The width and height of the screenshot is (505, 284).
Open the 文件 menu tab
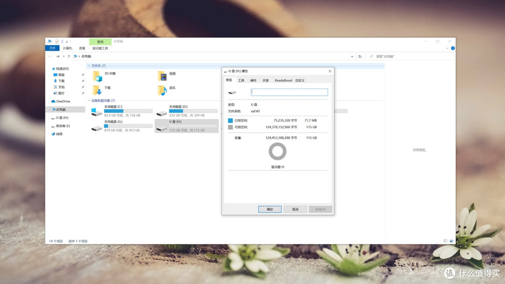click(52, 48)
